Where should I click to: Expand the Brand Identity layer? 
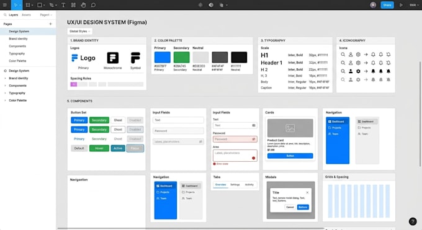click(5, 78)
